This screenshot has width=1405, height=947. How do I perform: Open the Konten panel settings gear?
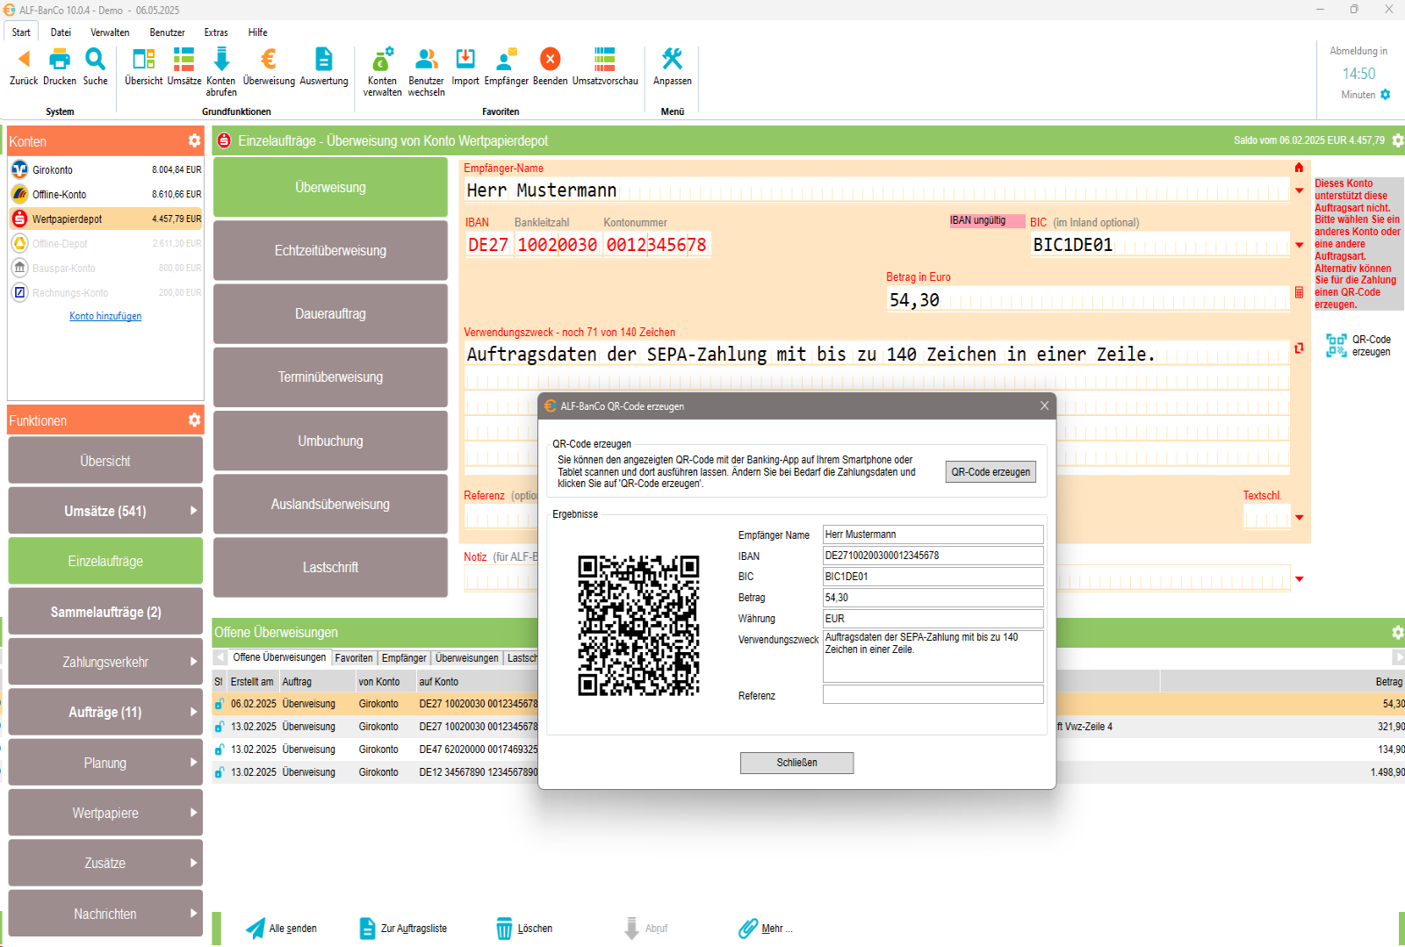(194, 140)
